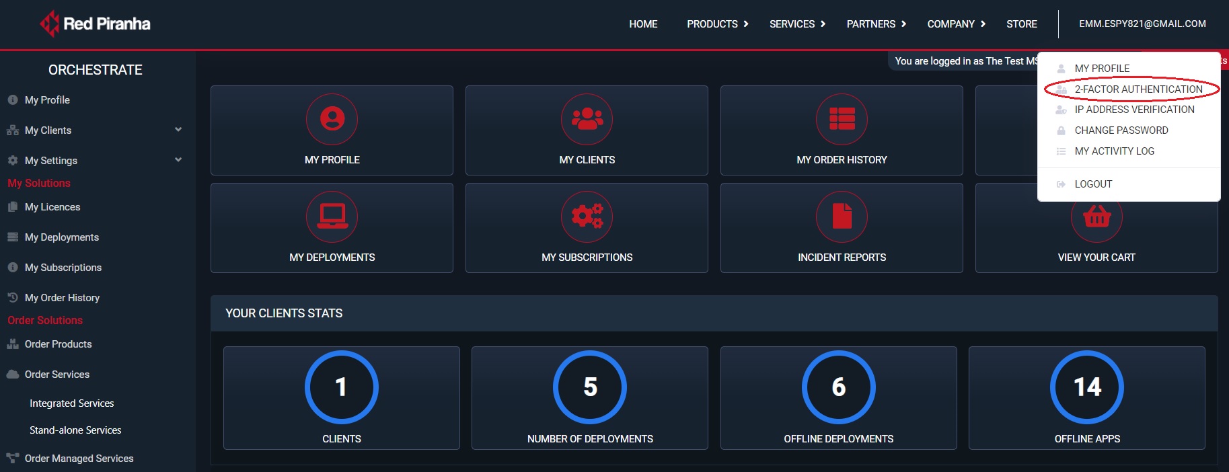Click the My Clients group icon tile
The width and height of the screenshot is (1229, 472).
[587, 119]
